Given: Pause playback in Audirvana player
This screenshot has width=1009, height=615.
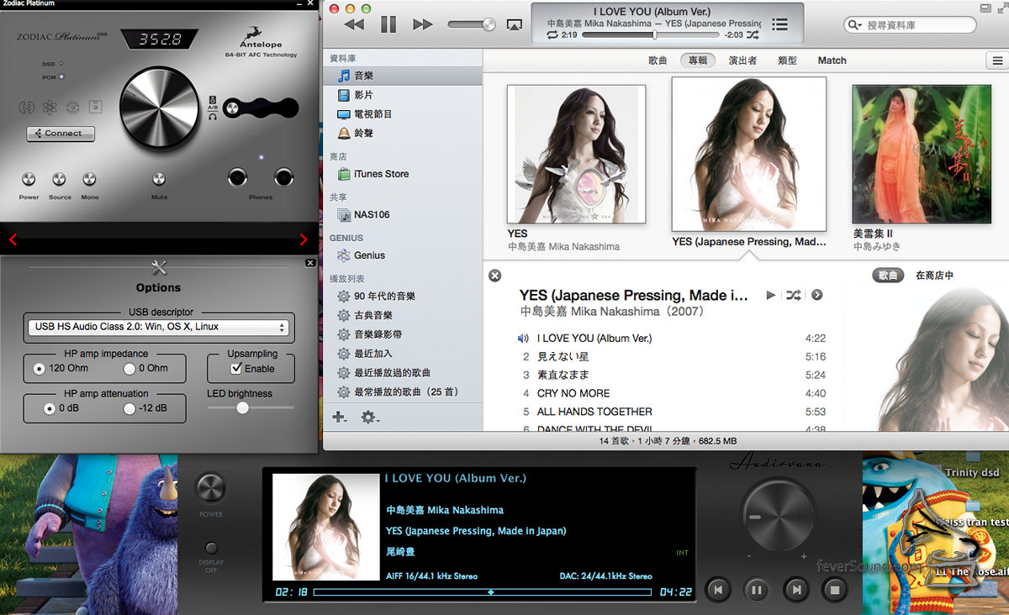Looking at the screenshot, I should (757, 590).
